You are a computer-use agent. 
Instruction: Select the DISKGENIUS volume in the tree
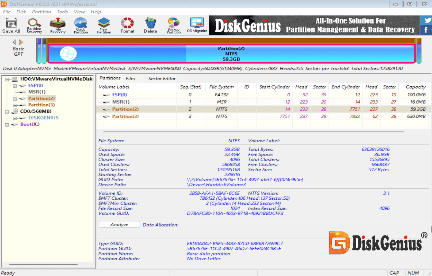(43, 118)
